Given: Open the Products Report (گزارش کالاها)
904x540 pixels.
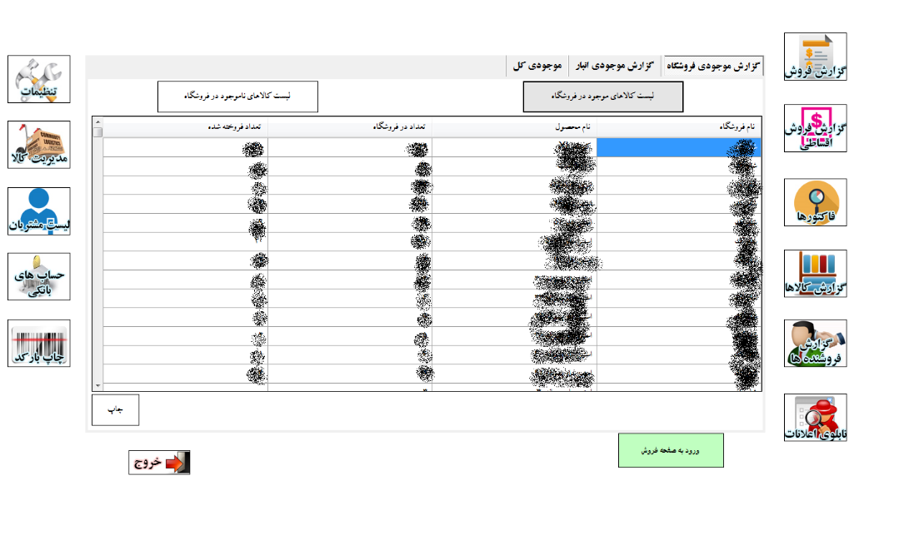Looking at the screenshot, I should [815, 274].
